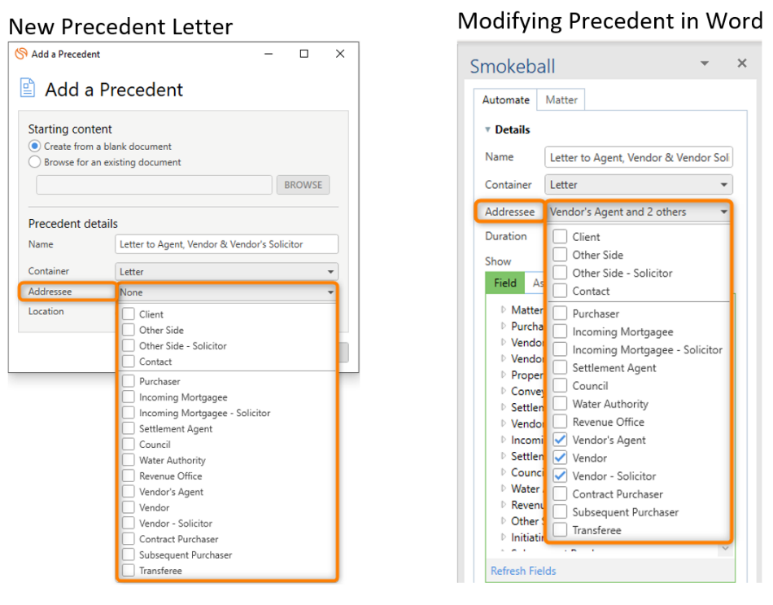Image resolution: width=773 pixels, height=605 pixels.
Task: Uncheck Vendor's Agent in the Smokeball addressee list
Action: [560, 440]
